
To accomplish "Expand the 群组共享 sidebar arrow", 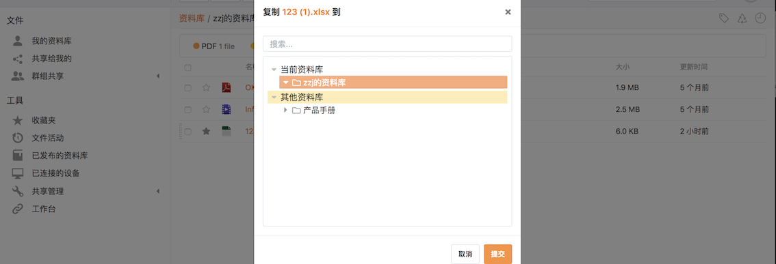I will pyautogui.click(x=158, y=76).
